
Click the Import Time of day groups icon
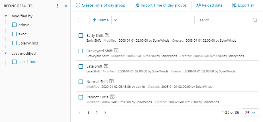[x=137, y=5]
